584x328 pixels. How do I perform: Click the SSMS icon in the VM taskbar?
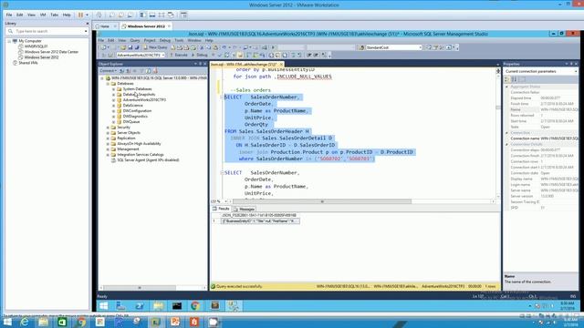coord(234,306)
